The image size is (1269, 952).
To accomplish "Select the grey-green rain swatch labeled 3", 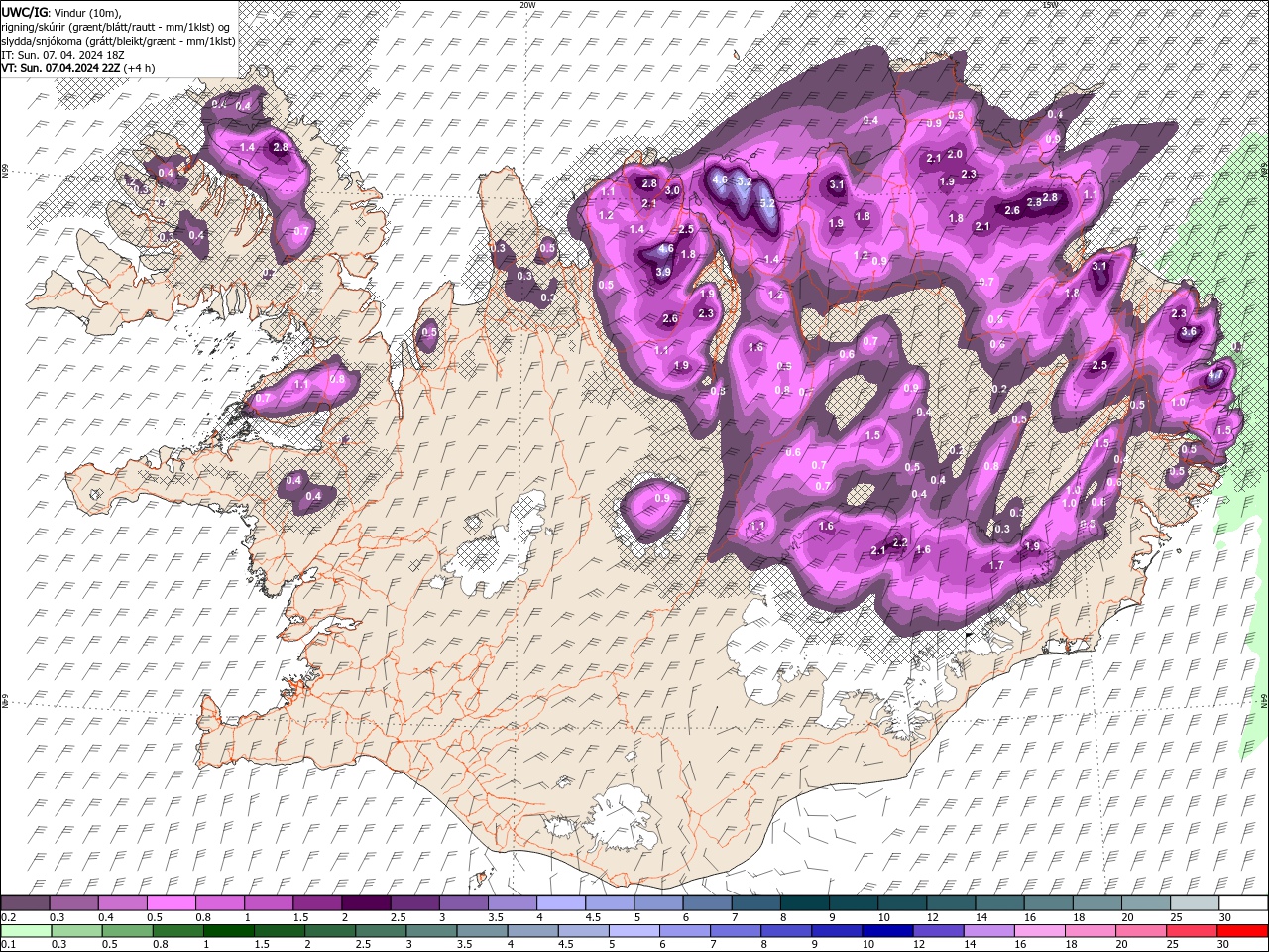I will pyautogui.click(x=431, y=930).
